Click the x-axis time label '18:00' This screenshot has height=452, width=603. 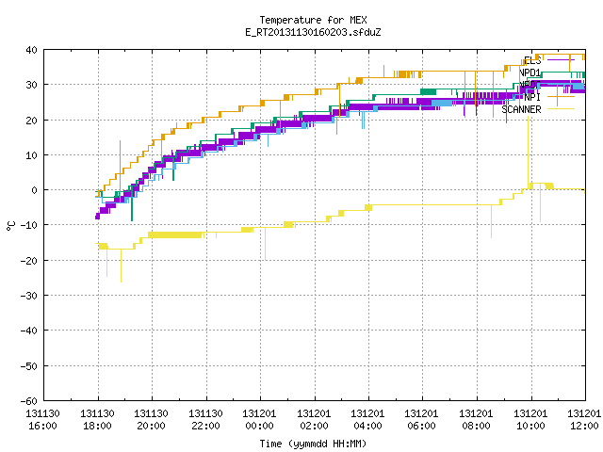click(x=97, y=426)
